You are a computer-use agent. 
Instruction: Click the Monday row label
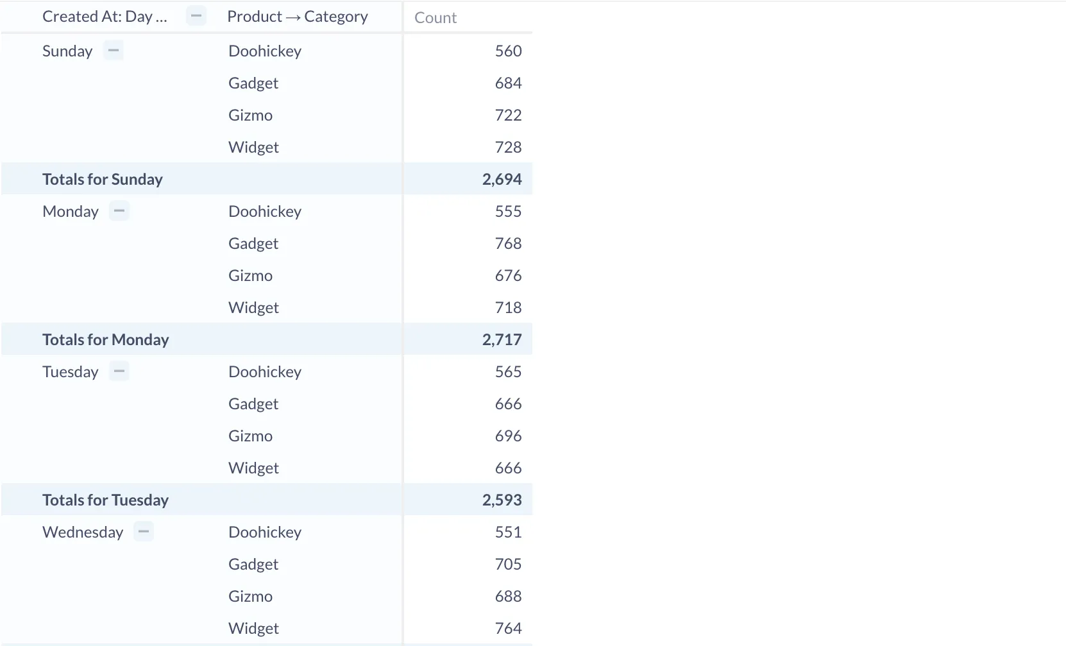[70, 210]
